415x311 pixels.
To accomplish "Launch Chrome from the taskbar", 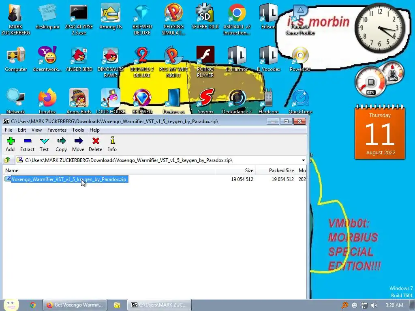I will [x=32, y=305].
